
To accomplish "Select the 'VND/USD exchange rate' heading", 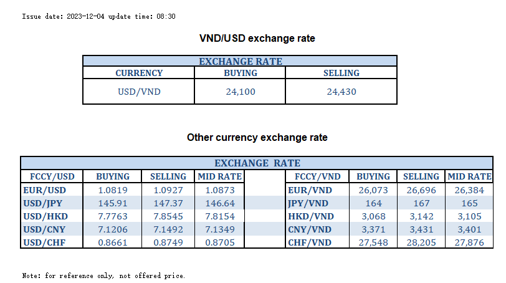I will pyautogui.click(x=257, y=39).
